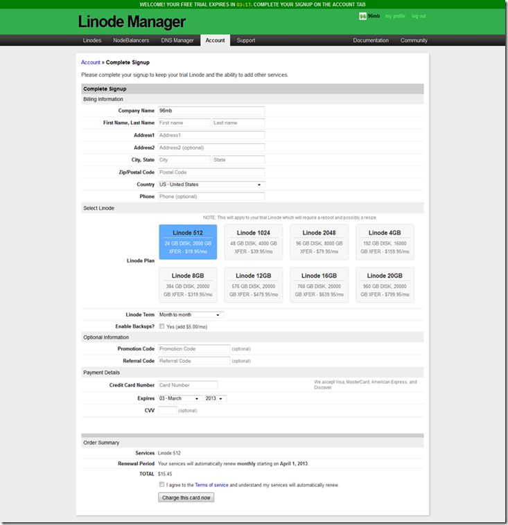
Task: Click the 96mb profile avatar icon
Action: coord(362,16)
